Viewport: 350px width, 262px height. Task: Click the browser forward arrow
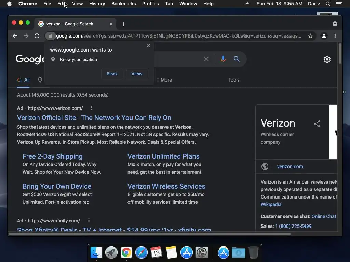click(x=26, y=36)
